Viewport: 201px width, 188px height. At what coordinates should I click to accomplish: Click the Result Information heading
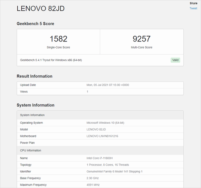click(35, 76)
